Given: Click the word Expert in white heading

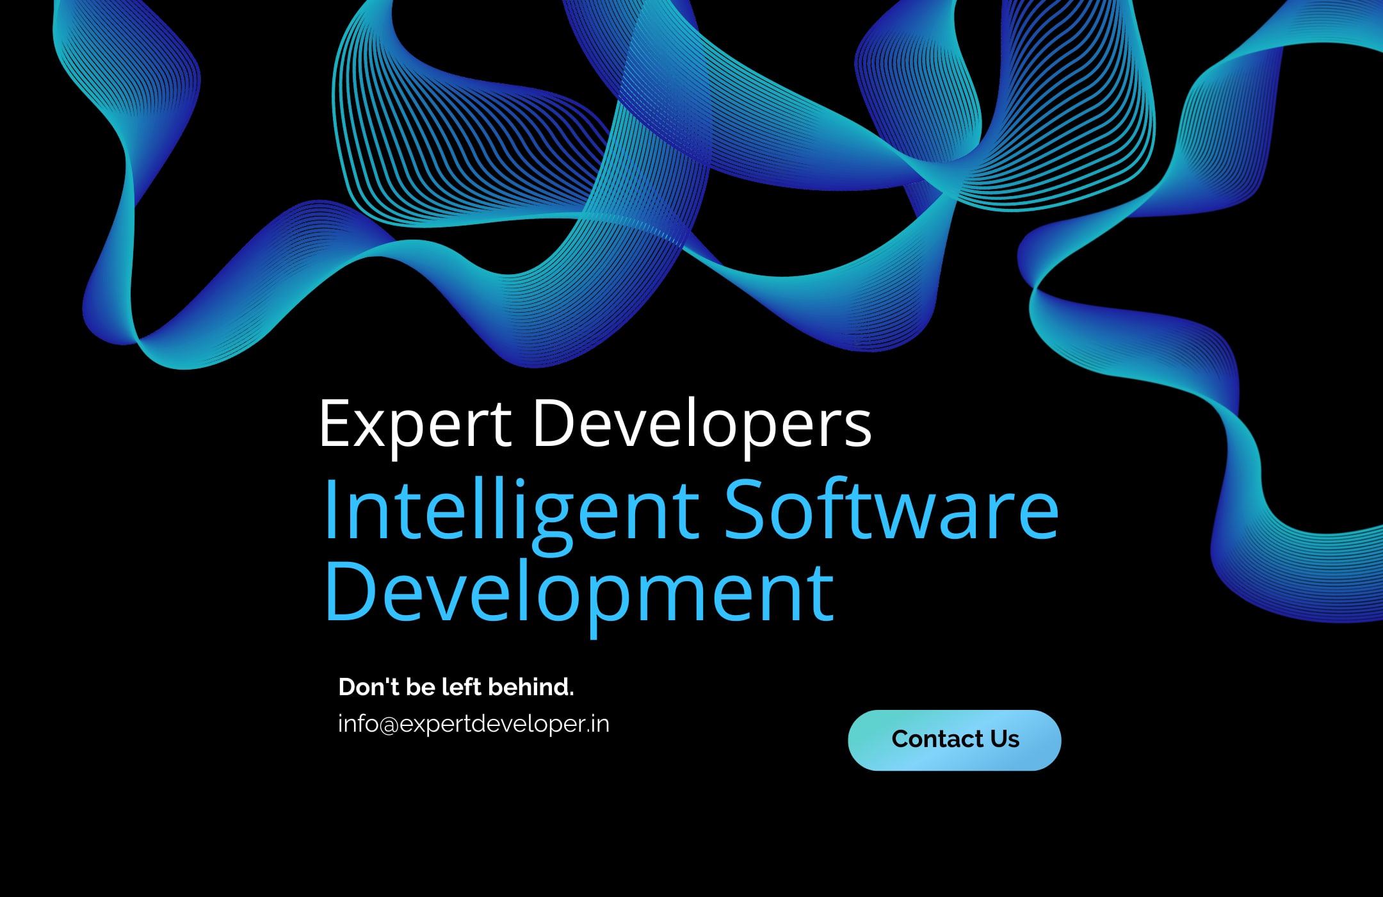Looking at the screenshot, I should 415,424.
